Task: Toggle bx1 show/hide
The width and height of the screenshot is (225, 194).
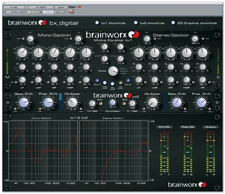Action: (x=97, y=23)
